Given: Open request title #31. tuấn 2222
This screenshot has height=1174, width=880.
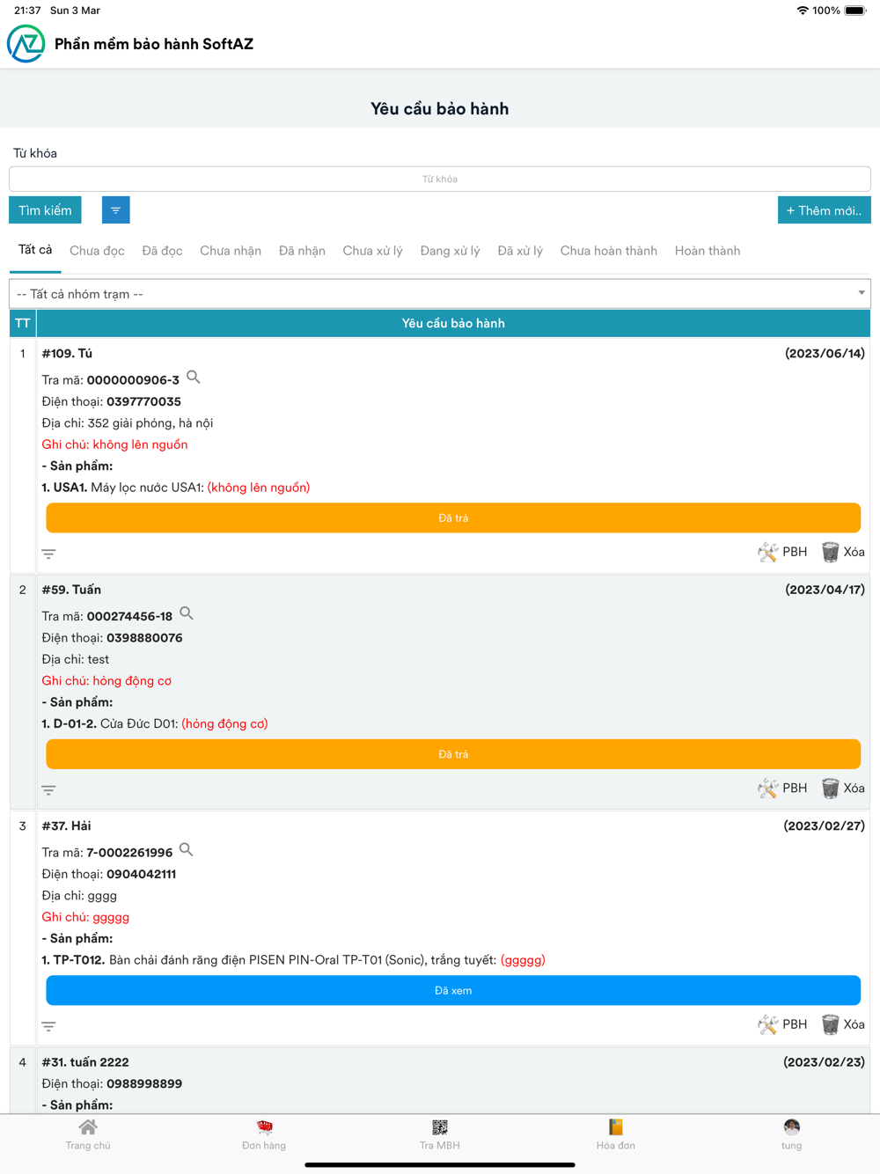Looking at the screenshot, I should tap(85, 1062).
